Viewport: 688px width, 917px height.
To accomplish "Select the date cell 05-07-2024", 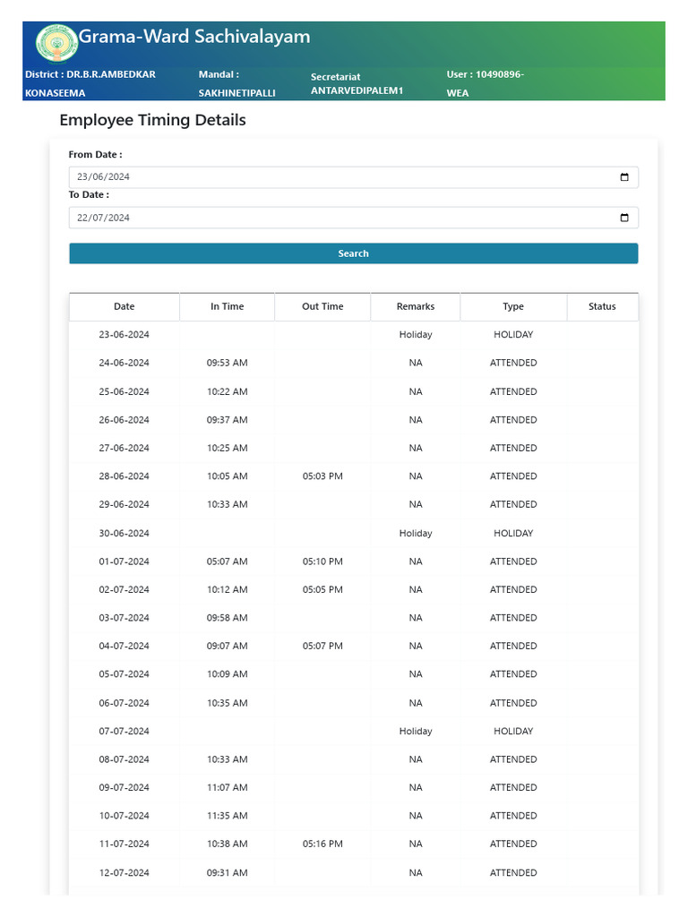I will click(124, 673).
